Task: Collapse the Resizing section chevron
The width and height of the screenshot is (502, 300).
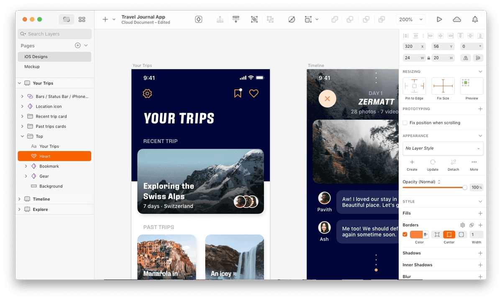Action: click(x=480, y=72)
